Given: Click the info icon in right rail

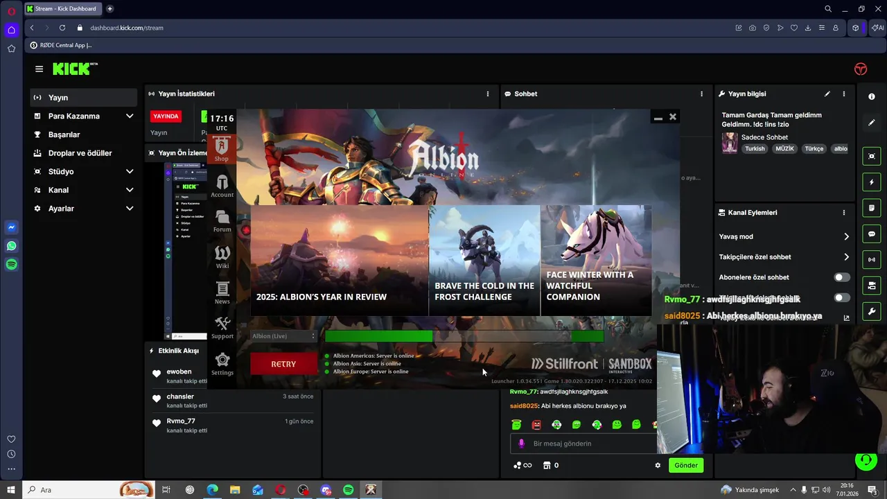Looking at the screenshot, I should tap(872, 96).
